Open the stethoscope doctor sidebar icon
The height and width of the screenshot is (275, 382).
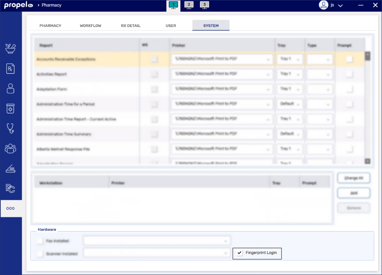click(10, 128)
